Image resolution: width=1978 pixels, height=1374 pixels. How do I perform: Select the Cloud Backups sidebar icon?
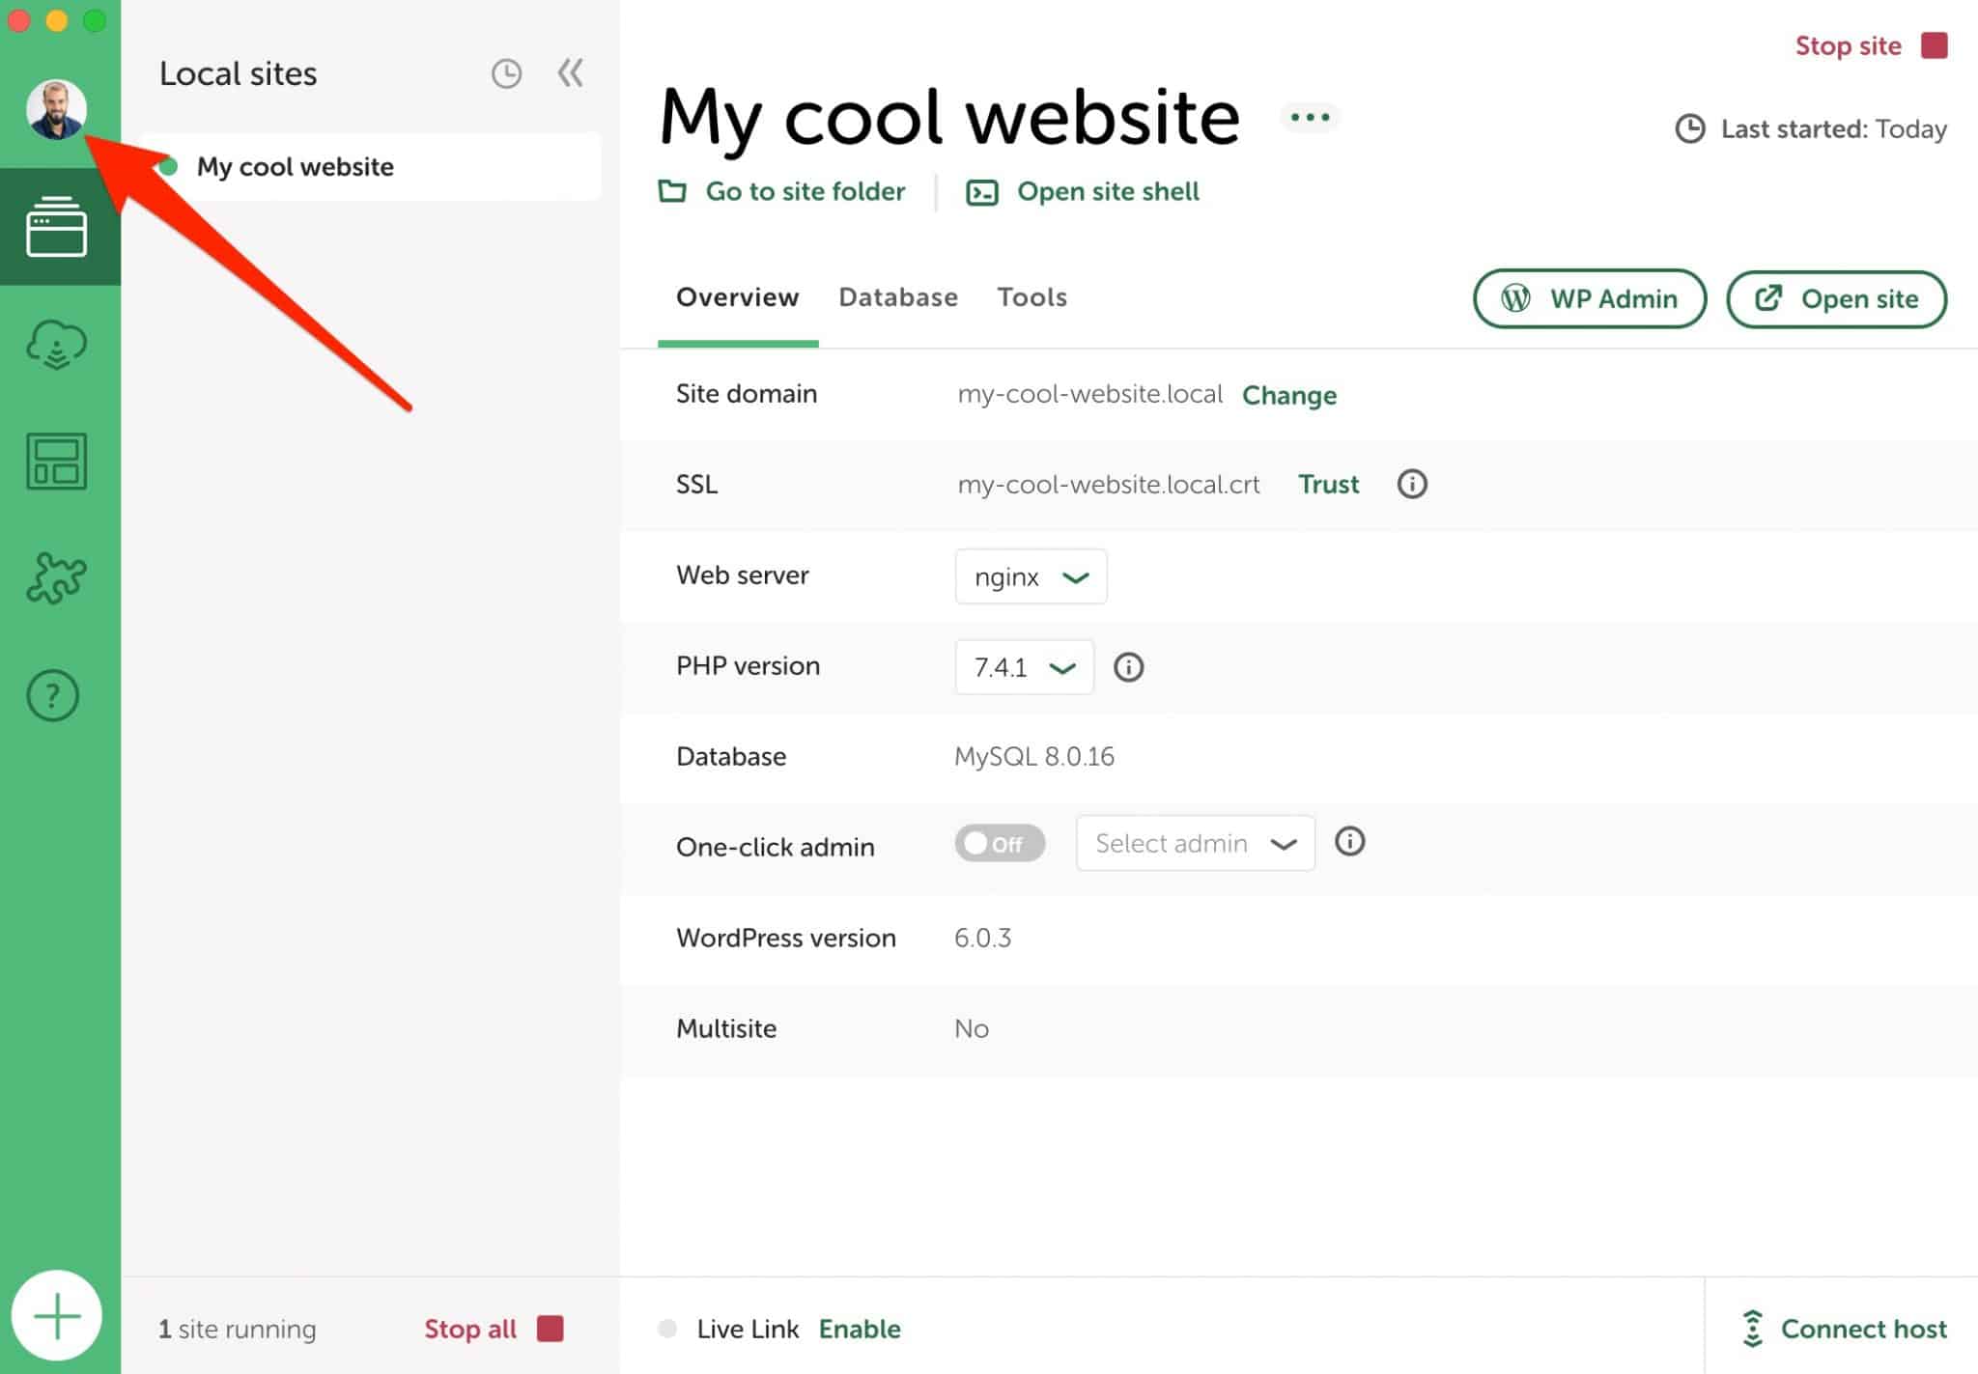tap(56, 345)
